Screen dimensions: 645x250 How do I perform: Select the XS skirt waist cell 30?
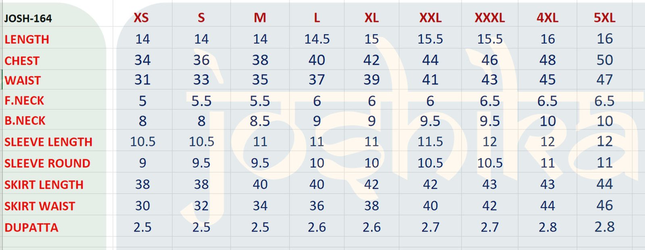[142, 206]
